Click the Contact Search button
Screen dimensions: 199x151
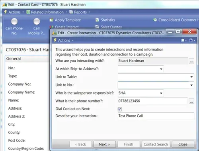click(x=156, y=144)
